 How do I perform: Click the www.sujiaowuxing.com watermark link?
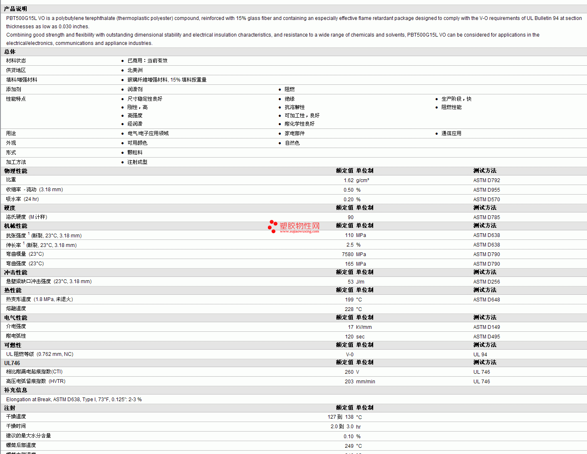(300, 232)
